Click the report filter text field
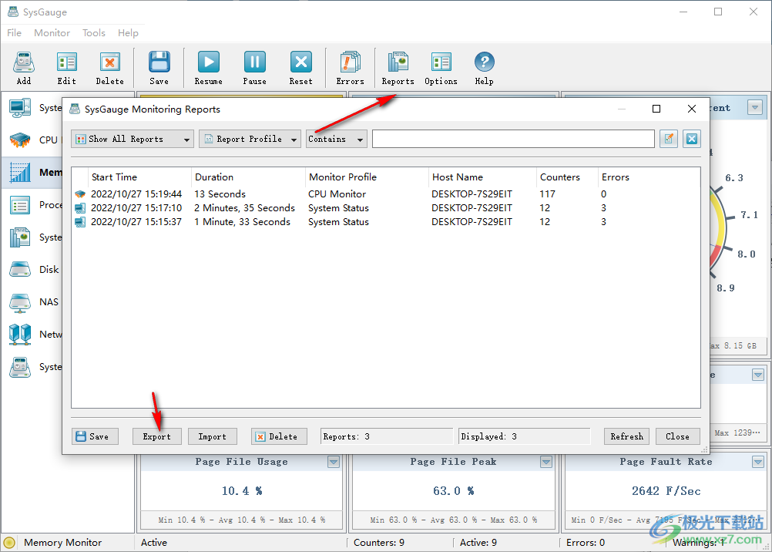This screenshot has width=772, height=552. click(513, 139)
